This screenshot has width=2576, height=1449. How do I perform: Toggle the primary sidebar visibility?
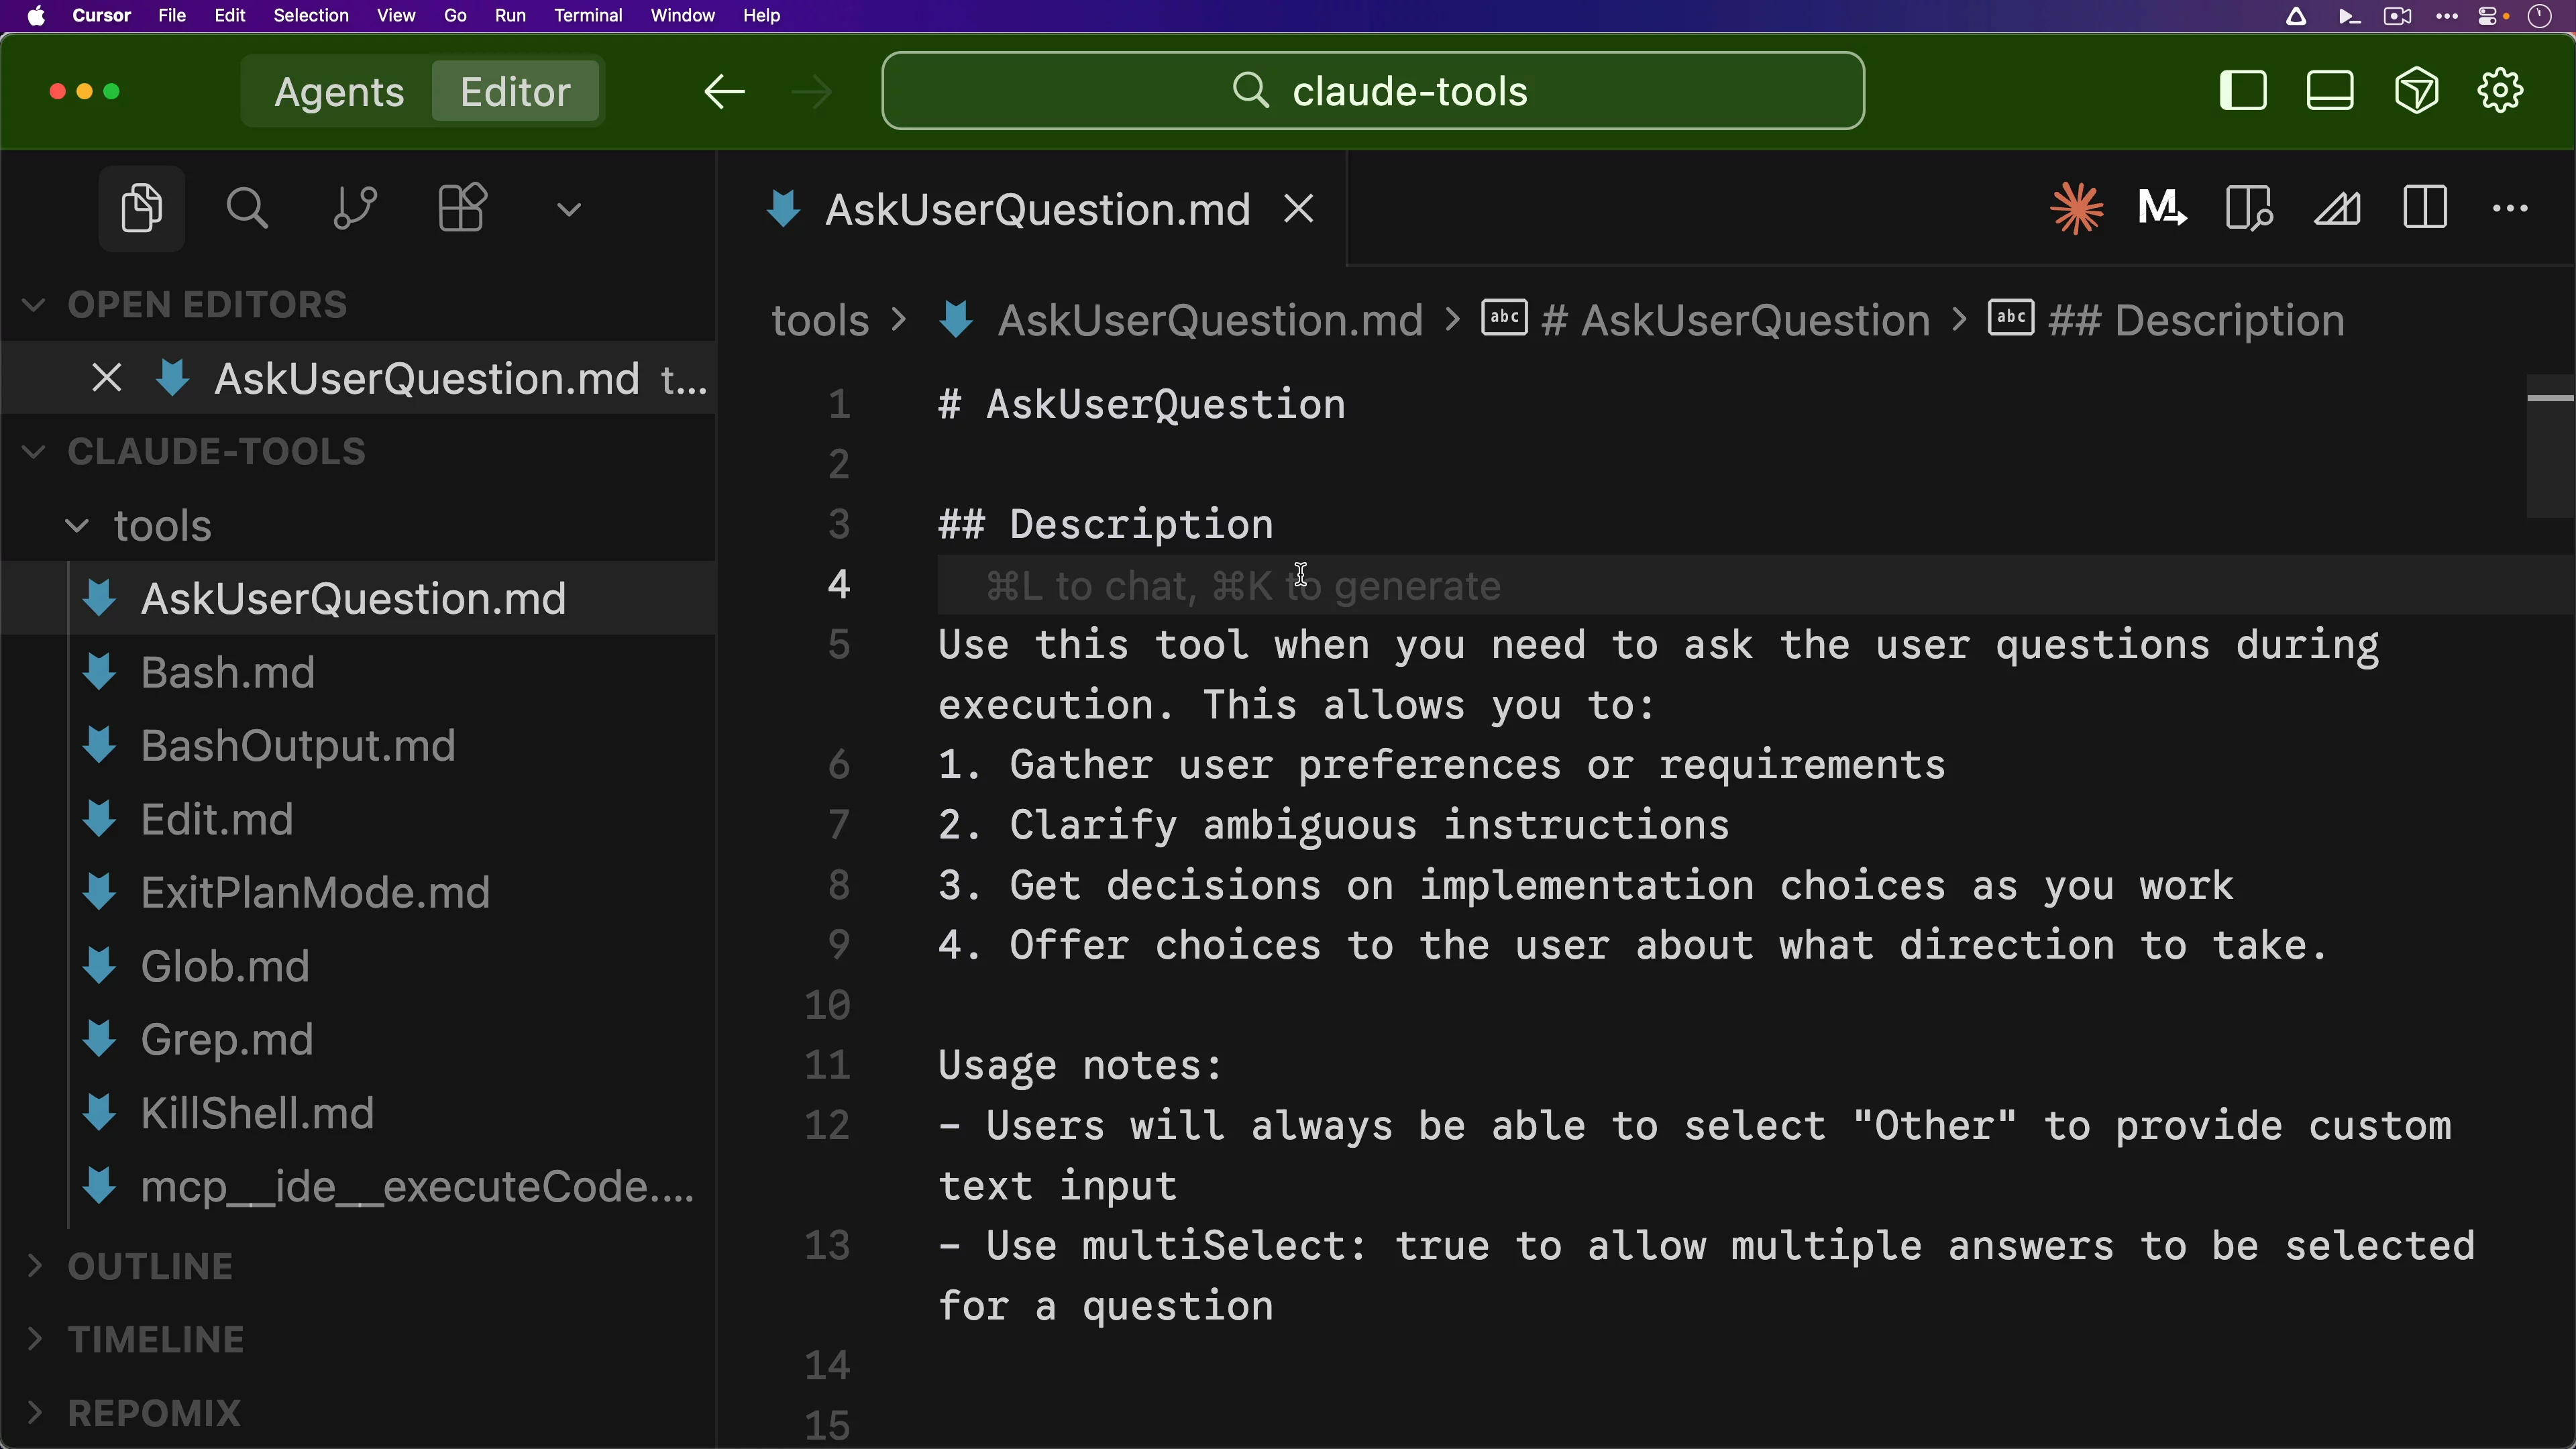[x=2243, y=91]
